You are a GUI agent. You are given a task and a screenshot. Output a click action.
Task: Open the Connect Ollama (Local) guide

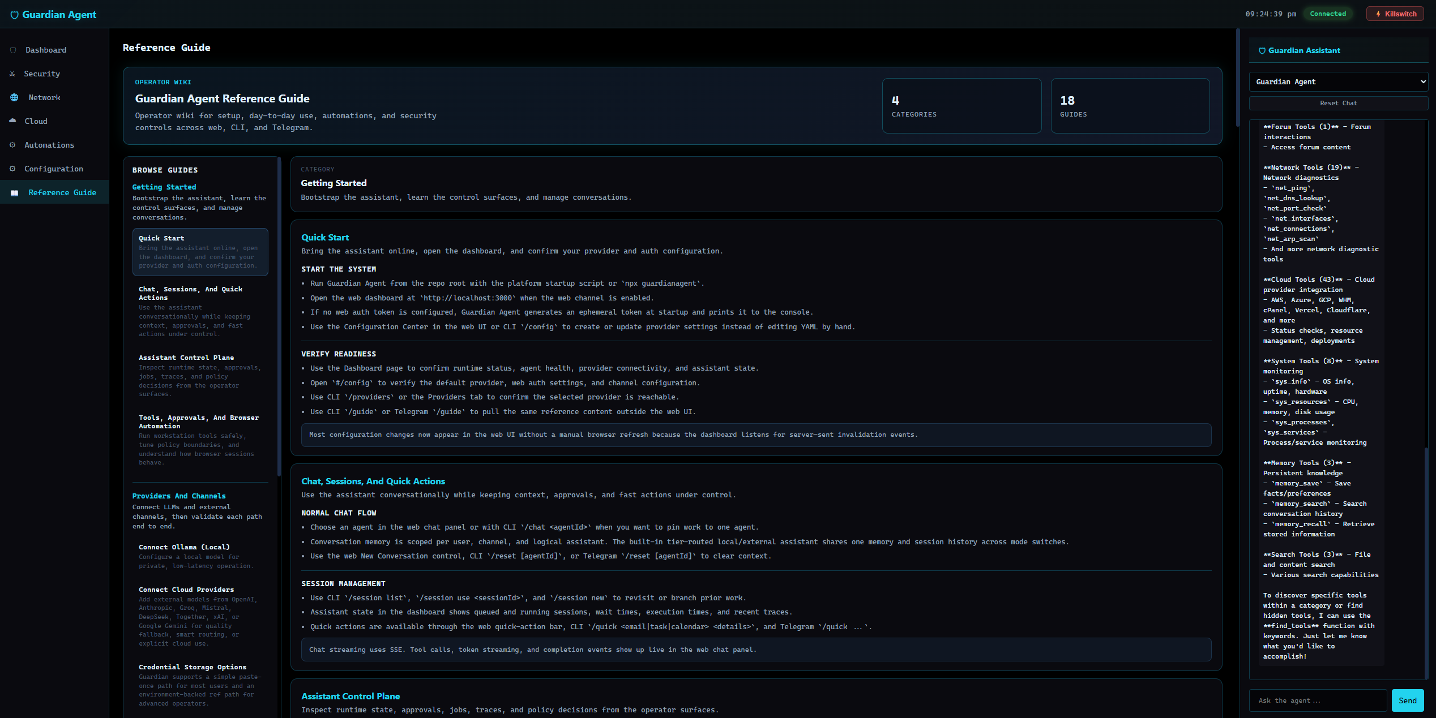200,557
